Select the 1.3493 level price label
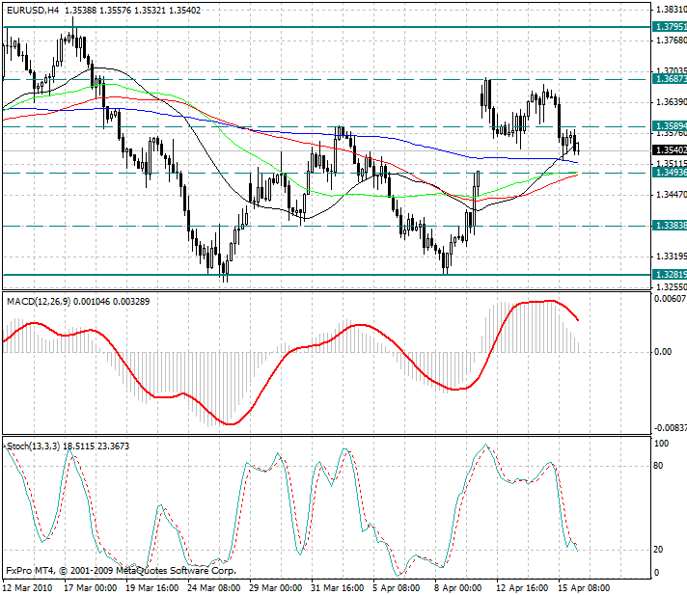The width and height of the screenshot is (687, 595). point(670,173)
